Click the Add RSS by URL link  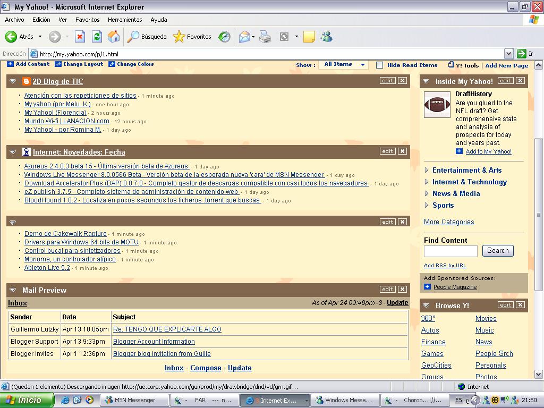pos(445,266)
